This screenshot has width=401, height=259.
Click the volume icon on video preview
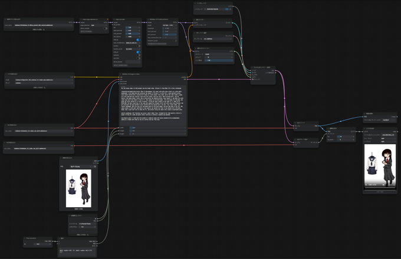coord(384,185)
